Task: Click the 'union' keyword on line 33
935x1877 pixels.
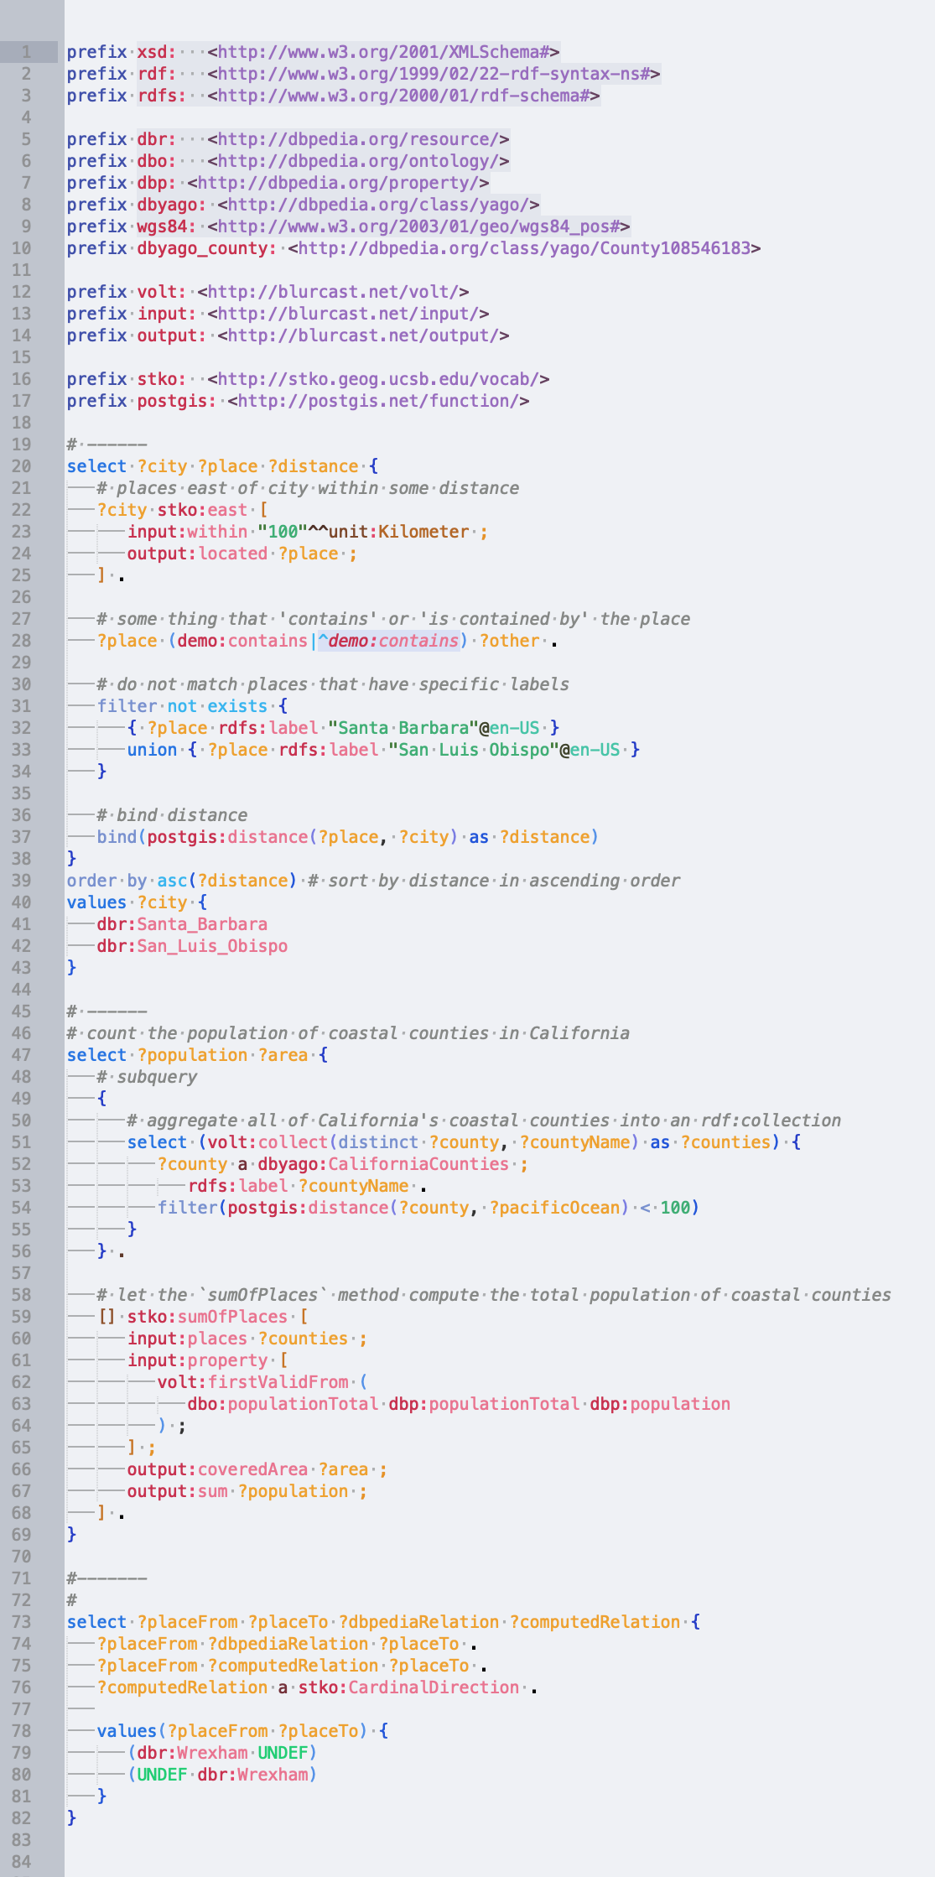Action: coord(152,750)
